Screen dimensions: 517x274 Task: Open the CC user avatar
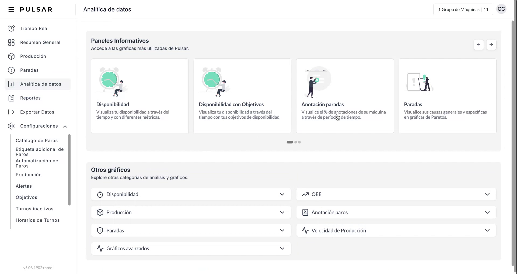tap(501, 9)
